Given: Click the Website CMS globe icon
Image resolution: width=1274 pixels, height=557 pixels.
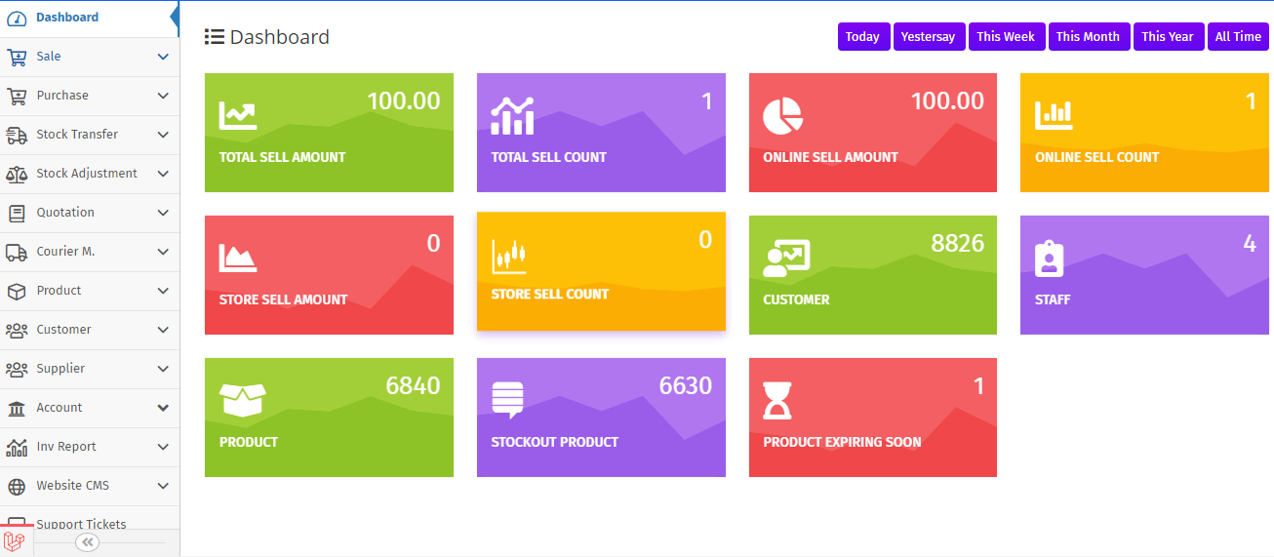Looking at the screenshot, I should click(17, 486).
